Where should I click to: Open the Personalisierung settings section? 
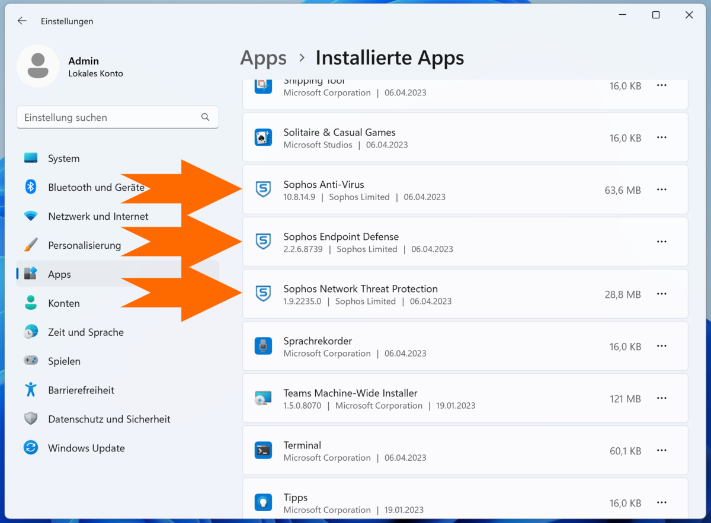[118, 245]
